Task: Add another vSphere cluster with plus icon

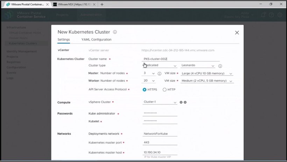Action: pos(185,102)
